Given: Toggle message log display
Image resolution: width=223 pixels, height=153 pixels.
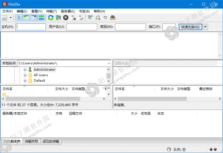Looking at the screenshot, I should [x=19, y=18].
